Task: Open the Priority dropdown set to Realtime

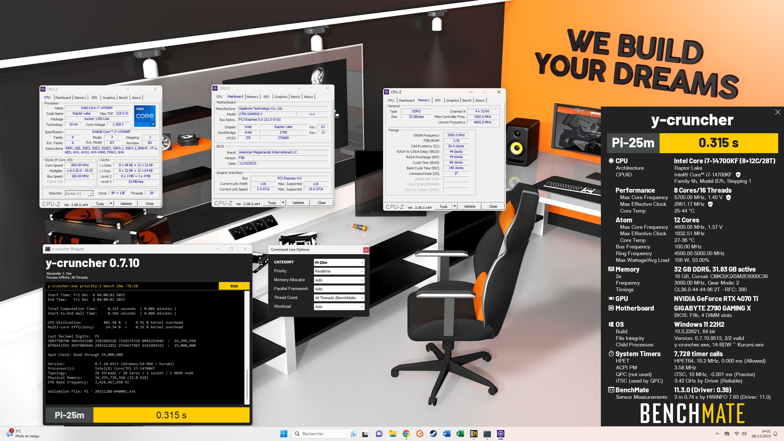Action: 339,271
